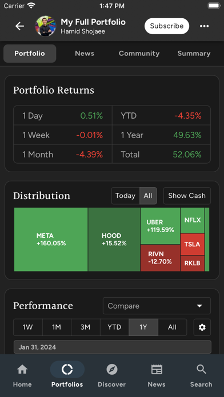Screen dimensions: 224x397
Task: Select the red TSLA tile
Action: 193,244
